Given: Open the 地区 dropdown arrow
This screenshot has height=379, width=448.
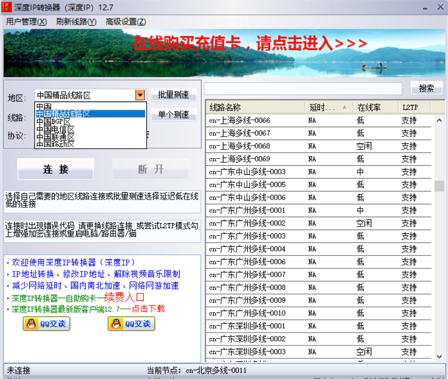Looking at the screenshot, I should (141, 95).
